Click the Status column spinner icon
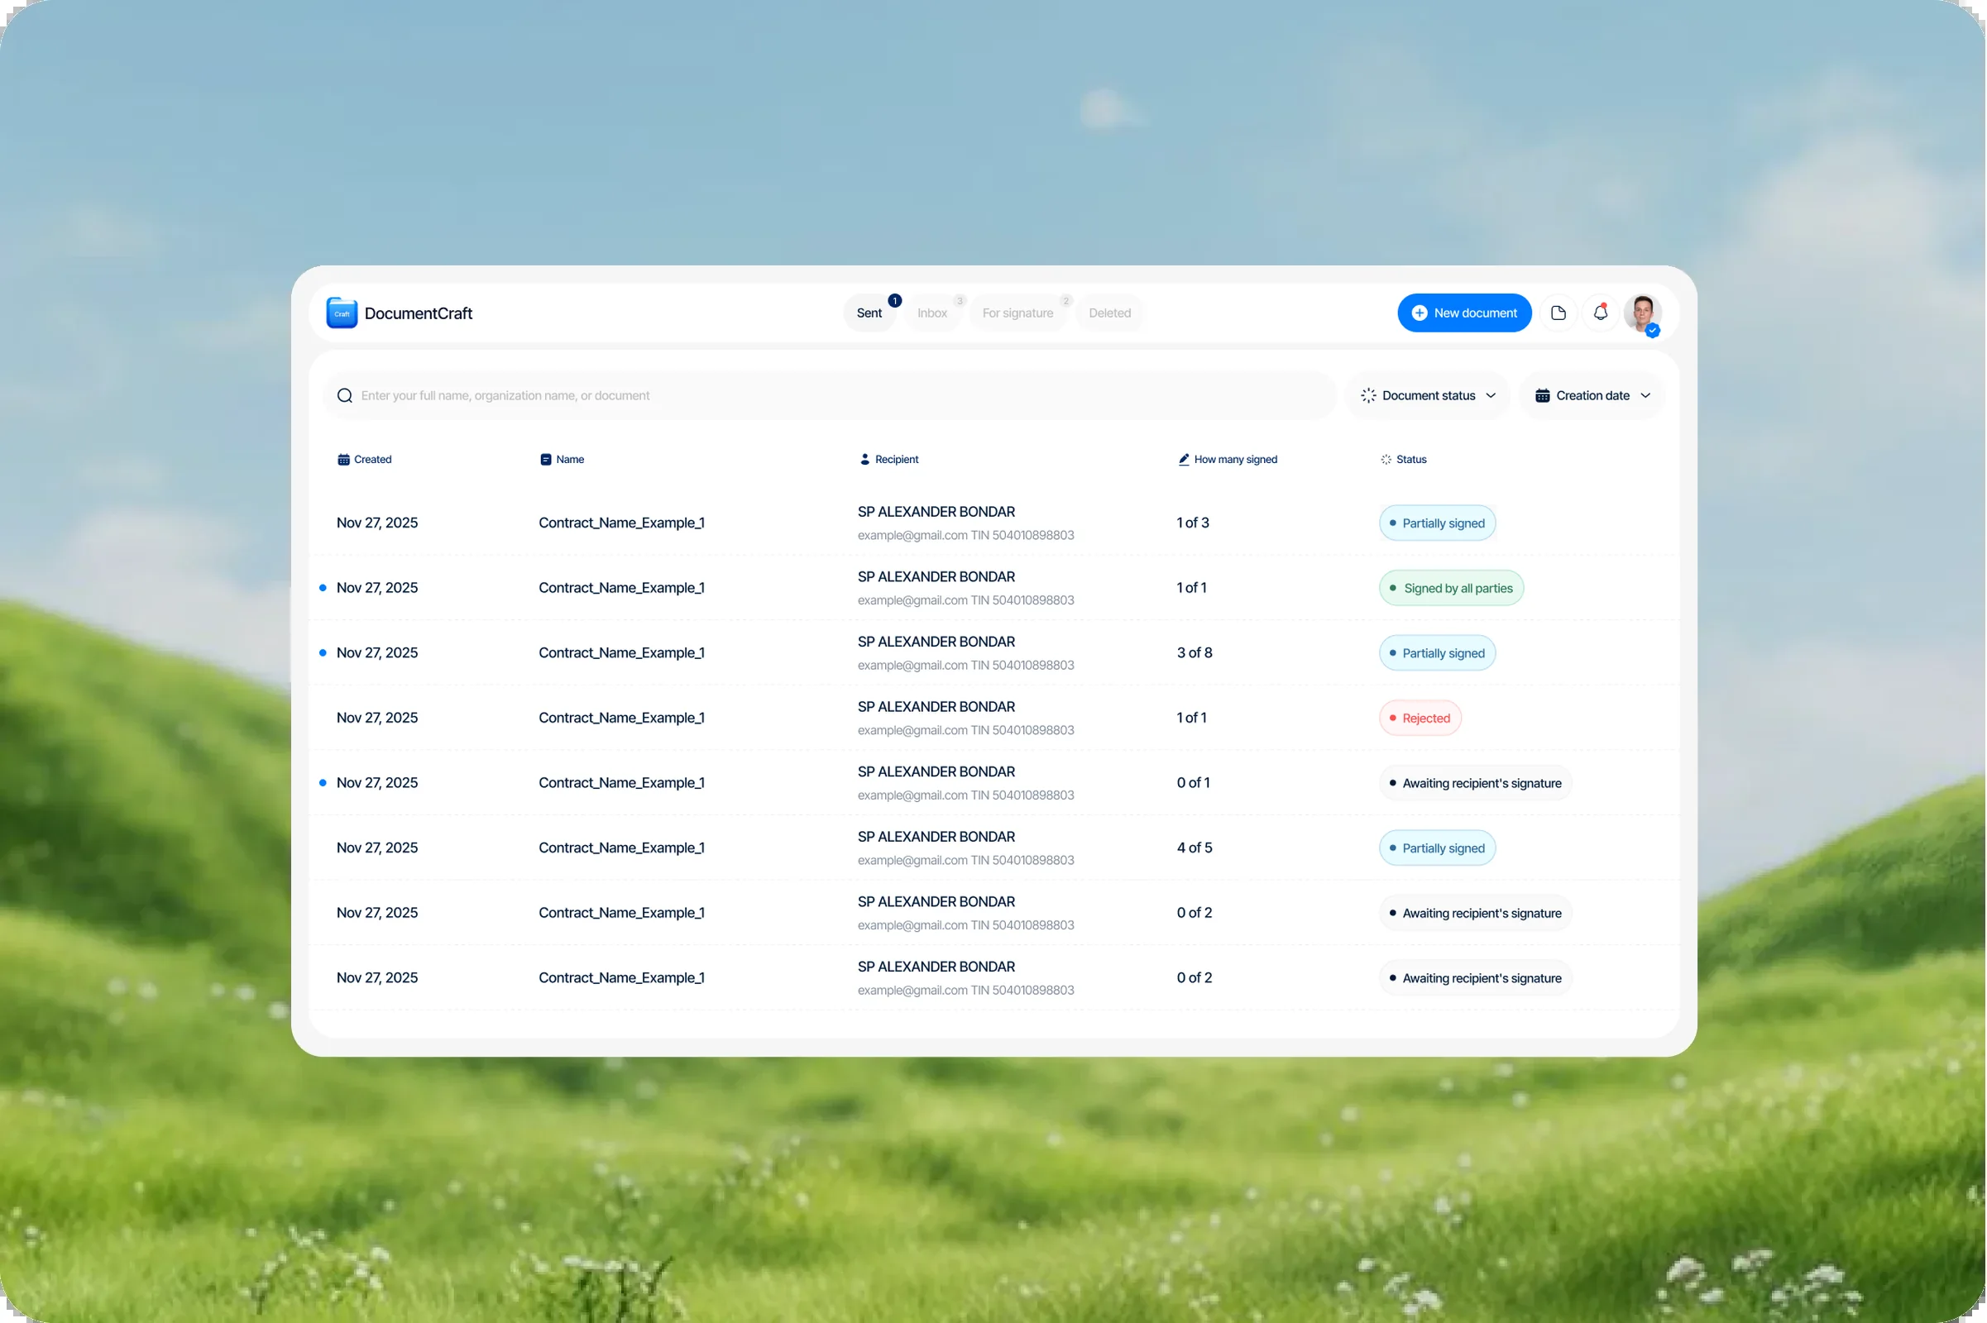The height and width of the screenshot is (1323, 1987). [1386, 460]
